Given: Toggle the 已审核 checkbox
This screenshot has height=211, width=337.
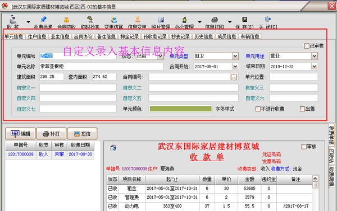Looking at the screenshot, I should pyautogui.click(x=307, y=46).
